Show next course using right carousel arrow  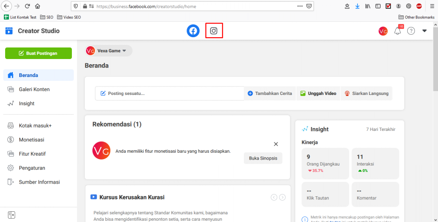[x=282, y=197]
